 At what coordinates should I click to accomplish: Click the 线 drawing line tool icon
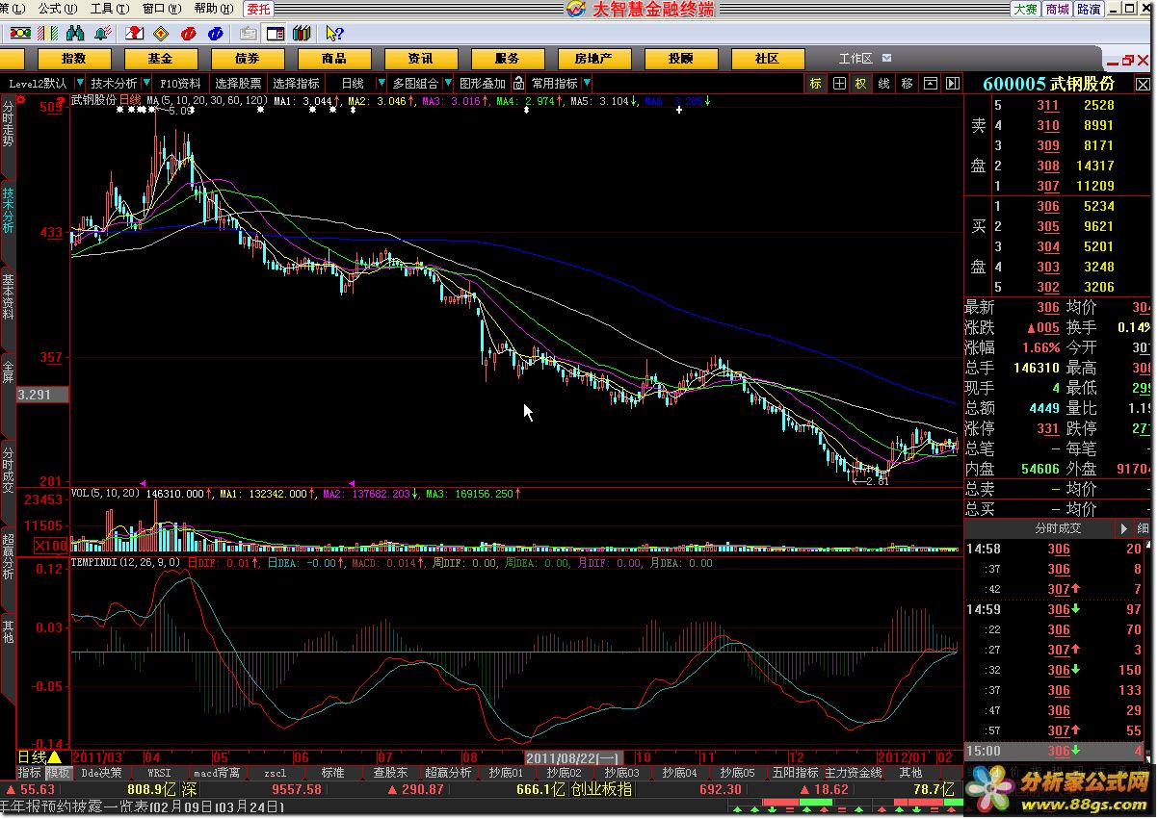884,84
